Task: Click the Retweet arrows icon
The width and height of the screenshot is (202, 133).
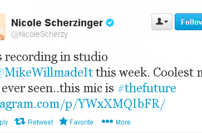Action: [x=20, y=122]
